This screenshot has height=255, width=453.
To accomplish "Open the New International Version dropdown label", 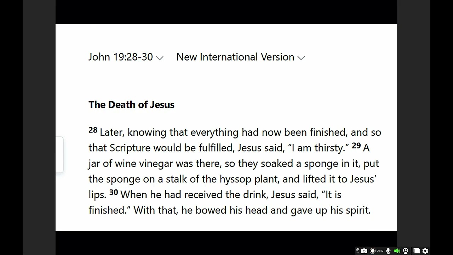I will coord(235,57).
